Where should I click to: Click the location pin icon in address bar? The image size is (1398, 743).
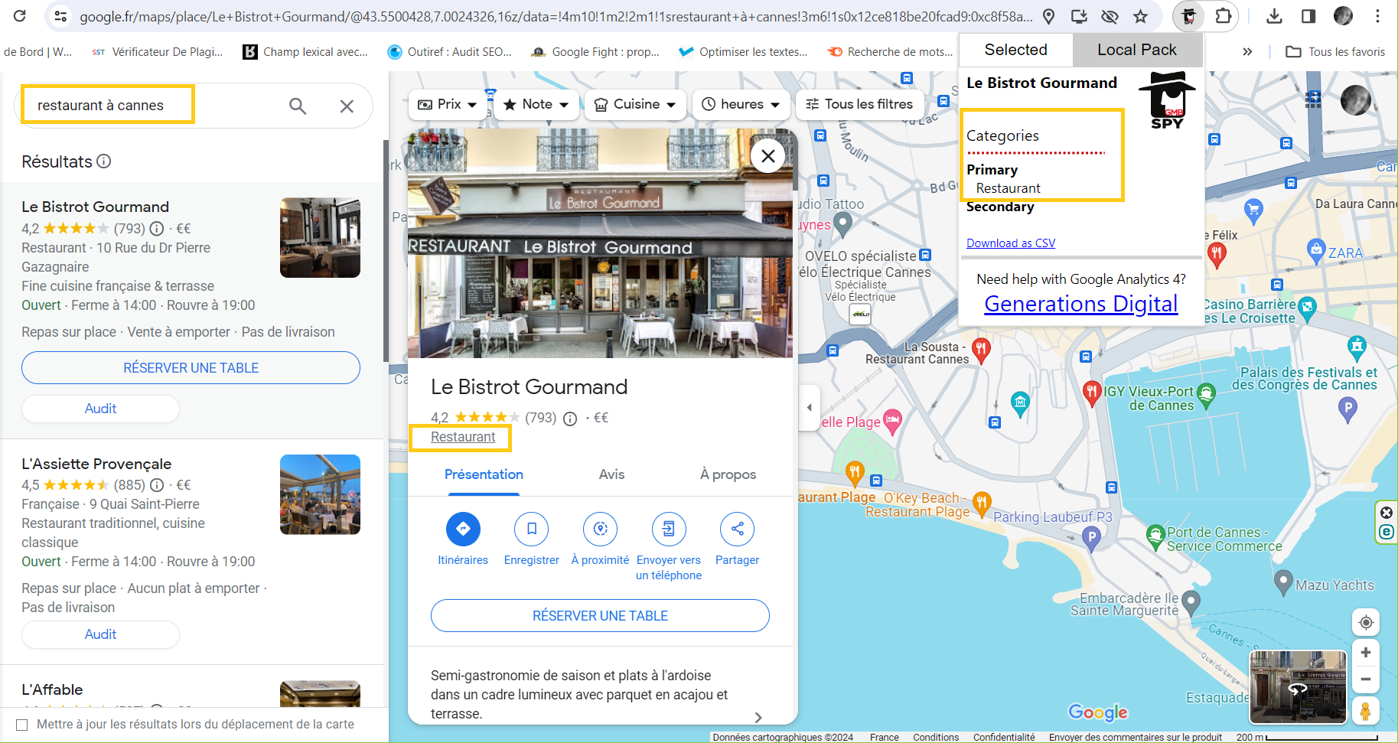tap(1049, 16)
